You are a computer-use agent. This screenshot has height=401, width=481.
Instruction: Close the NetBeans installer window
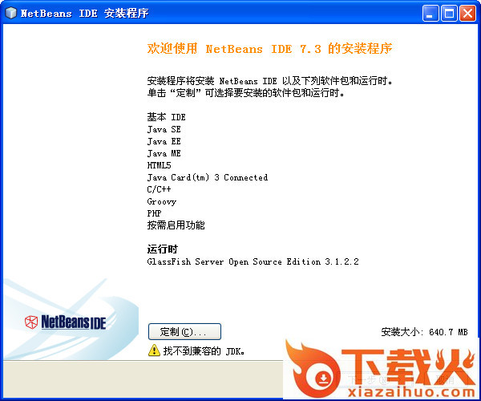click(x=467, y=13)
